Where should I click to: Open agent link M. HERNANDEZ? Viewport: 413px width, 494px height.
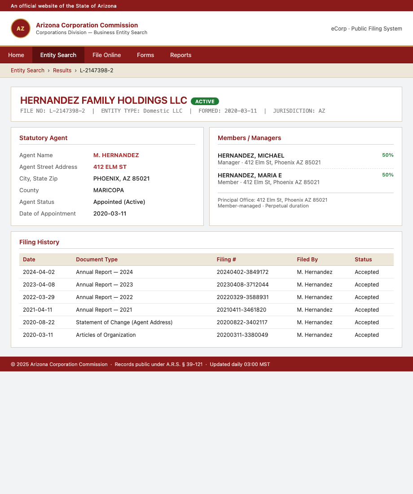116,155
